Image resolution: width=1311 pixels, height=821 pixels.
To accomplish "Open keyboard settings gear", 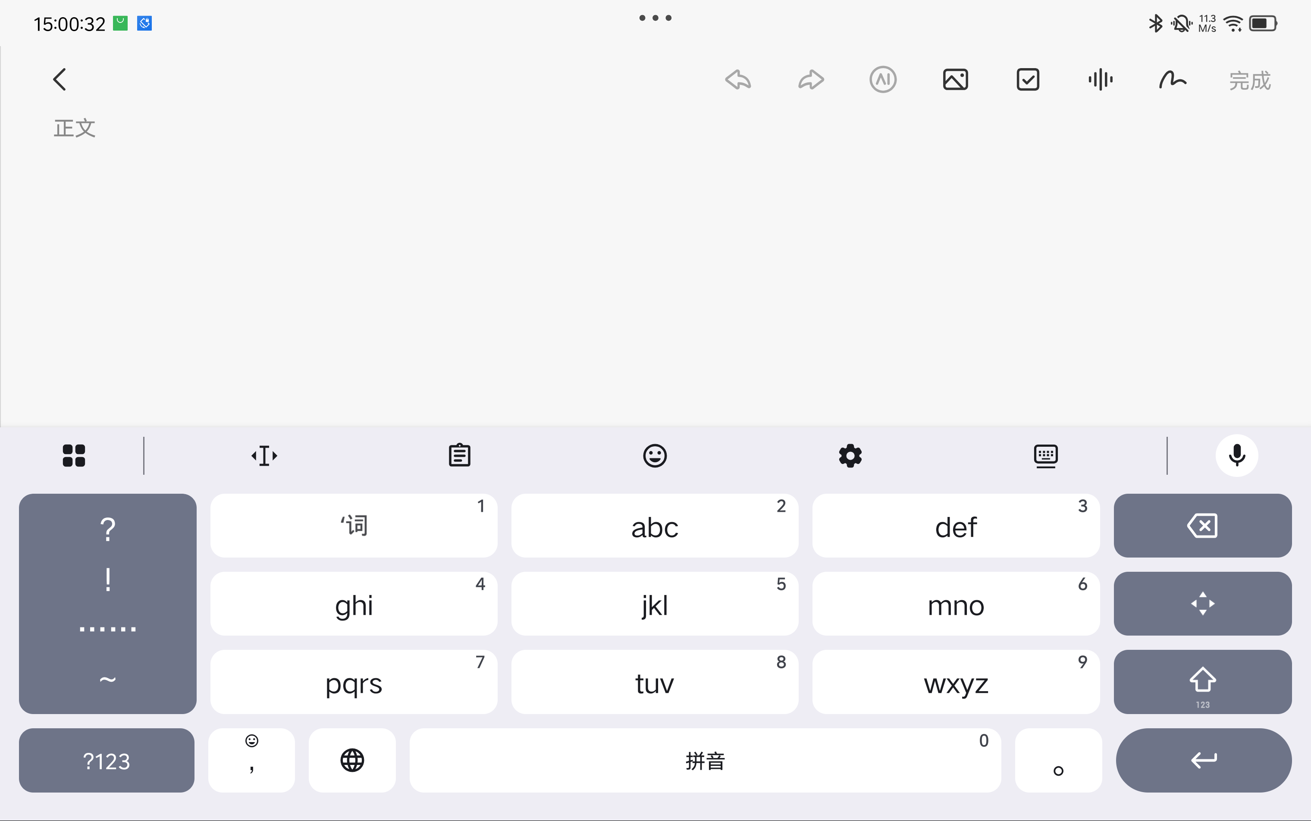I will point(850,456).
